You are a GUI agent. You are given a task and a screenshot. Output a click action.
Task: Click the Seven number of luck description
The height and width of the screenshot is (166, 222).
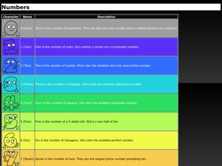[91, 159]
